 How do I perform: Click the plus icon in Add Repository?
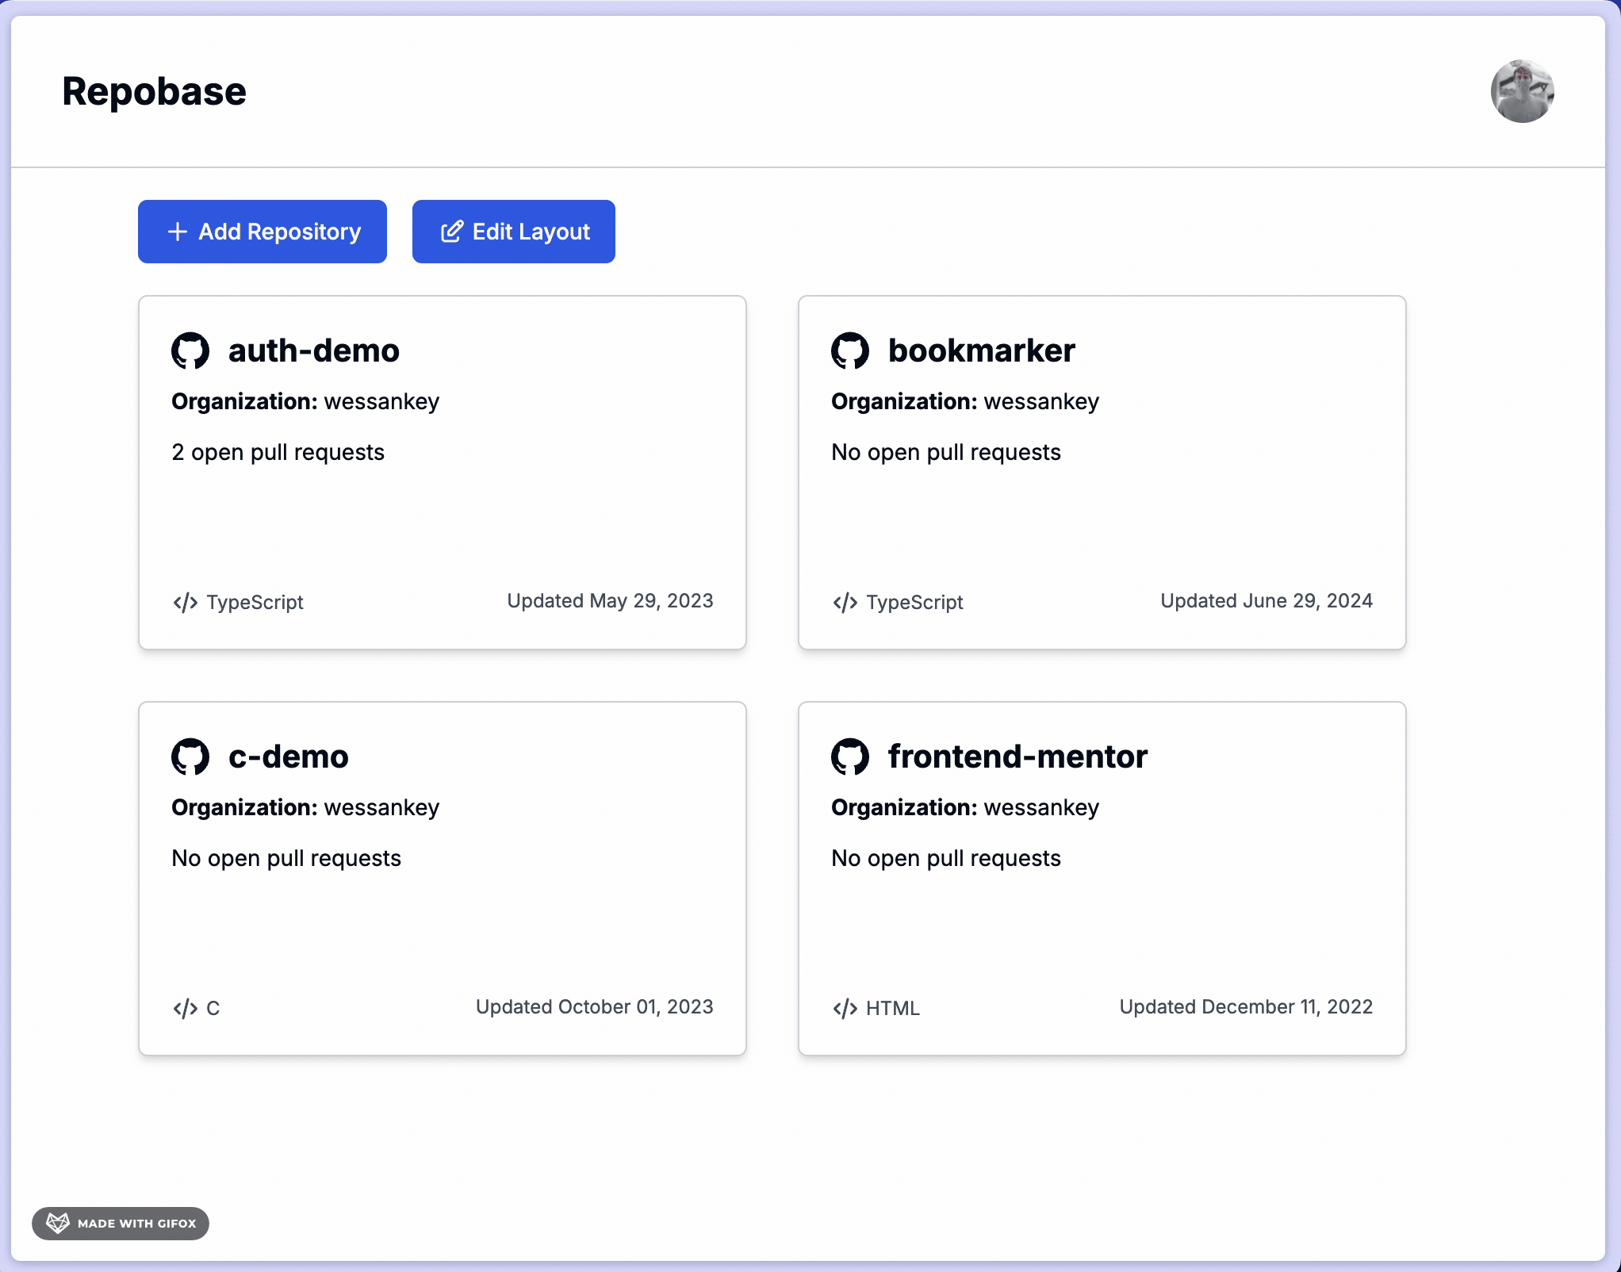click(x=178, y=232)
